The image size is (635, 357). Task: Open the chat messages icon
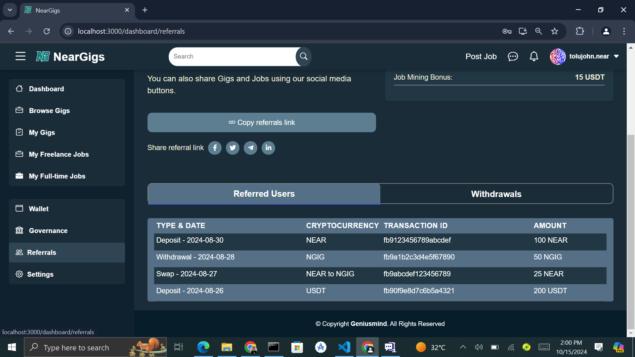point(513,57)
